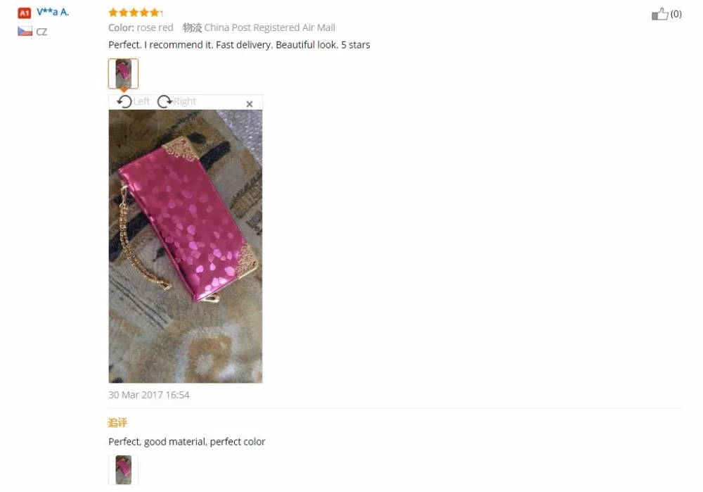Click the thumbs up helpful icon
Screen dimensions: 703x492
pos(659,14)
